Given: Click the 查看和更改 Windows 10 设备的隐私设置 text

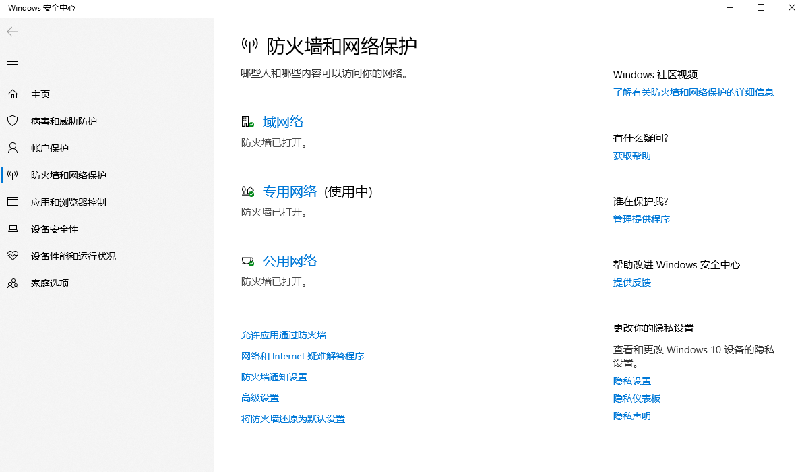Looking at the screenshot, I should pyautogui.click(x=693, y=356).
